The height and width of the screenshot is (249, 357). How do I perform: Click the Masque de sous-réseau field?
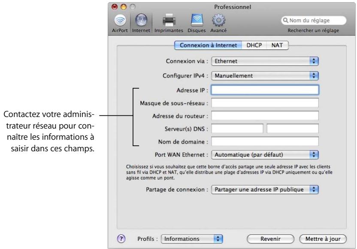click(265, 103)
